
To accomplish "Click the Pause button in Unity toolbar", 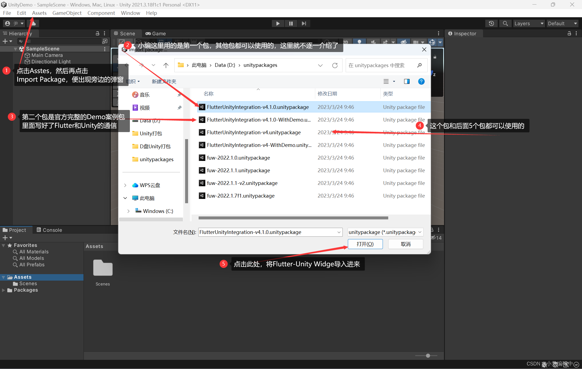I will (291, 23).
